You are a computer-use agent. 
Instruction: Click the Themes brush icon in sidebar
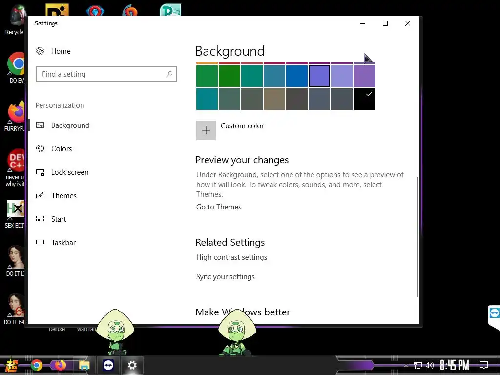pos(40,195)
